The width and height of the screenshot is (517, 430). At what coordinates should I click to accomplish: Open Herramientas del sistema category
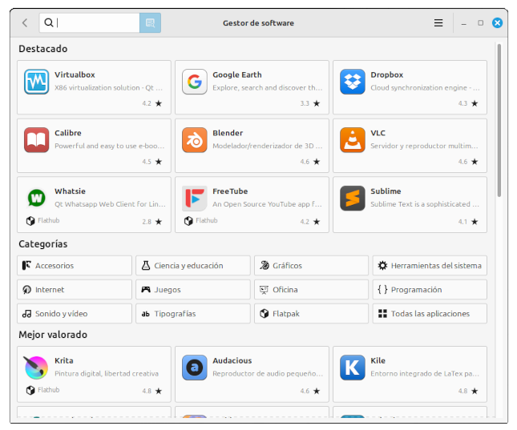(x=430, y=266)
